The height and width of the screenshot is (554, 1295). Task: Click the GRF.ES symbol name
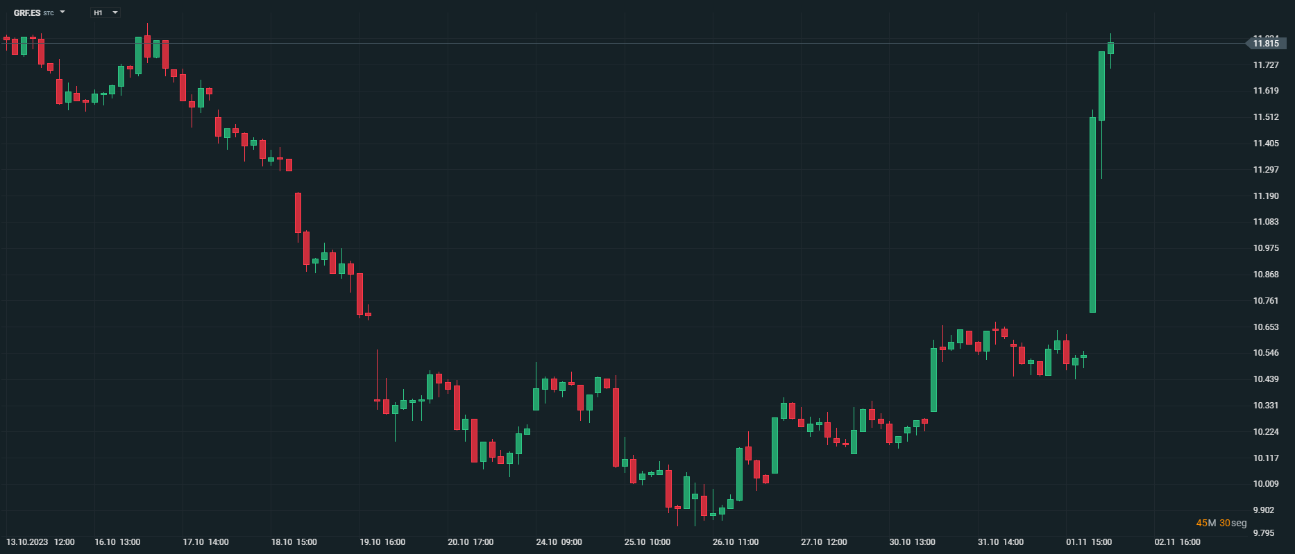tap(27, 12)
